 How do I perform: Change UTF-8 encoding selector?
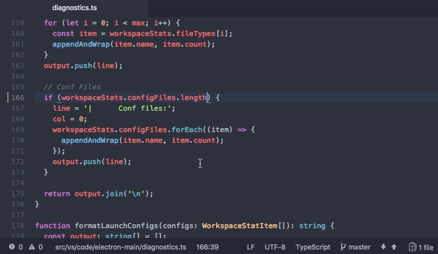(275, 247)
